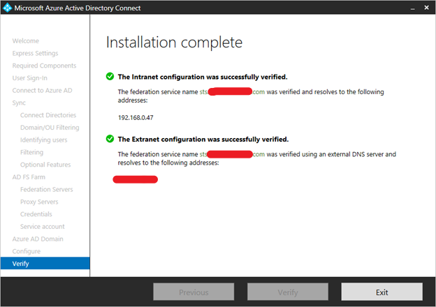Go to Connect to Azure AD step
Image resolution: width=436 pixels, height=307 pixels.
click(x=42, y=91)
